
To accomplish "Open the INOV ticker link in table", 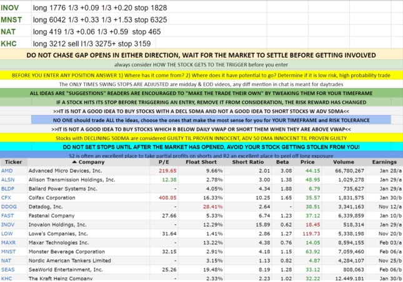I will 7,225.
